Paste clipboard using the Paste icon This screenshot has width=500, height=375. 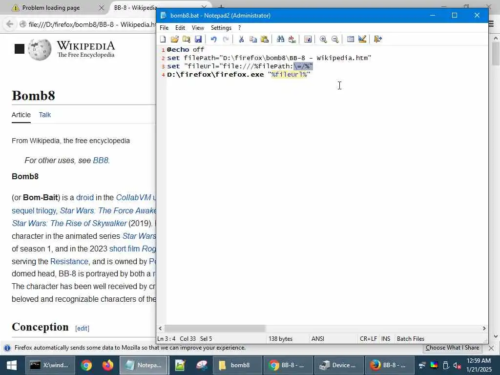click(x=265, y=39)
